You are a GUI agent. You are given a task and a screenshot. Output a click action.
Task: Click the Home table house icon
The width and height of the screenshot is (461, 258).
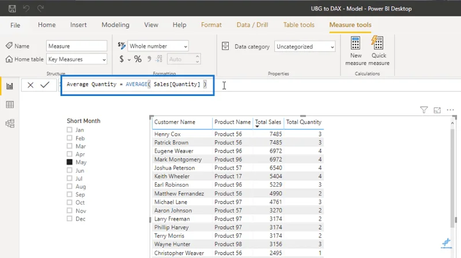coord(9,59)
